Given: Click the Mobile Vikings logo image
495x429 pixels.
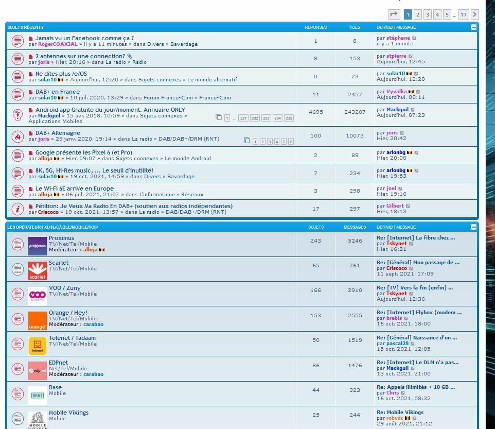Looking at the screenshot, I should point(37,420).
